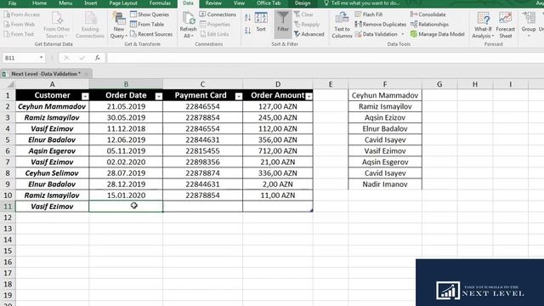Select date cell 15.01.2020

coord(126,195)
